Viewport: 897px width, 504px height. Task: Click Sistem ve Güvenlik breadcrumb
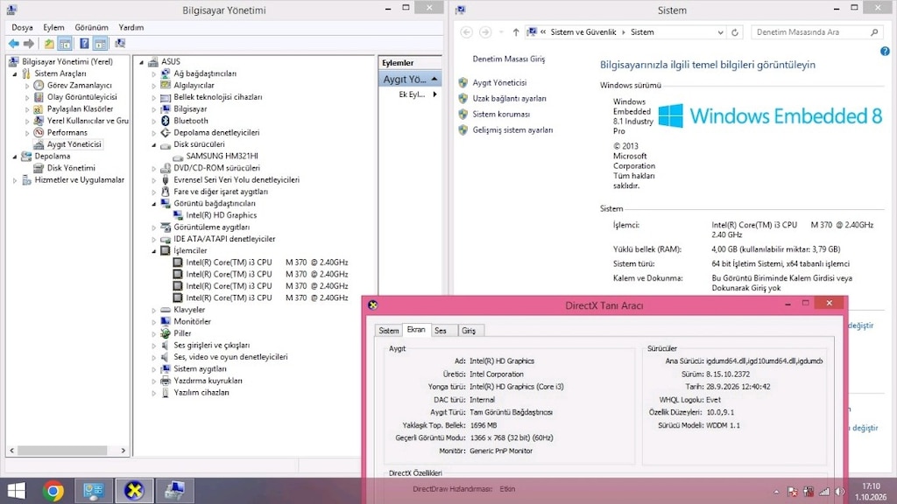[x=583, y=32]
